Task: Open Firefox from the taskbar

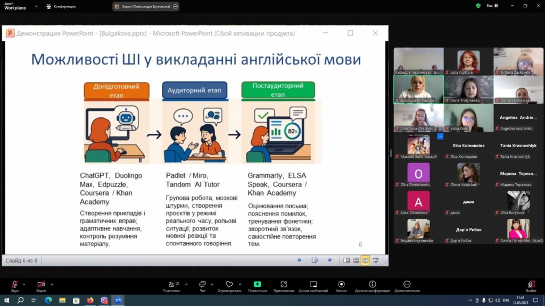Action: [x=90, y=300]
